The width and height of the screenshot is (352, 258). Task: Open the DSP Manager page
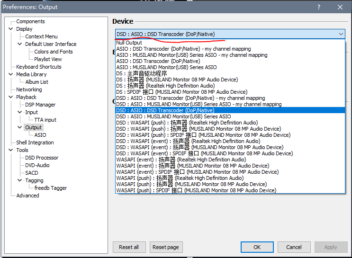[x=40, y=105]
